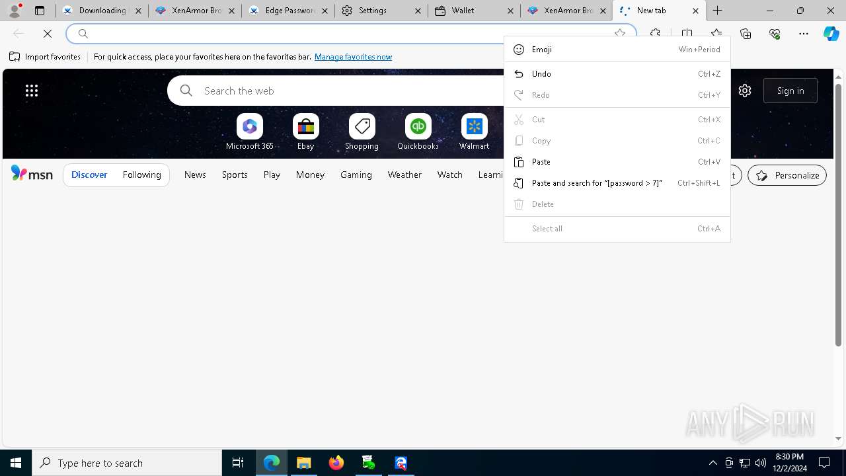
Task: Open the tab actions menu icon
Action: click(40, 11)
